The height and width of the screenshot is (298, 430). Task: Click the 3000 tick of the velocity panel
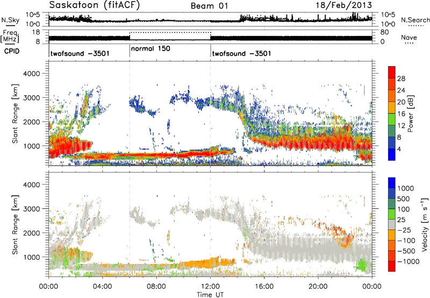pos(31,209)
